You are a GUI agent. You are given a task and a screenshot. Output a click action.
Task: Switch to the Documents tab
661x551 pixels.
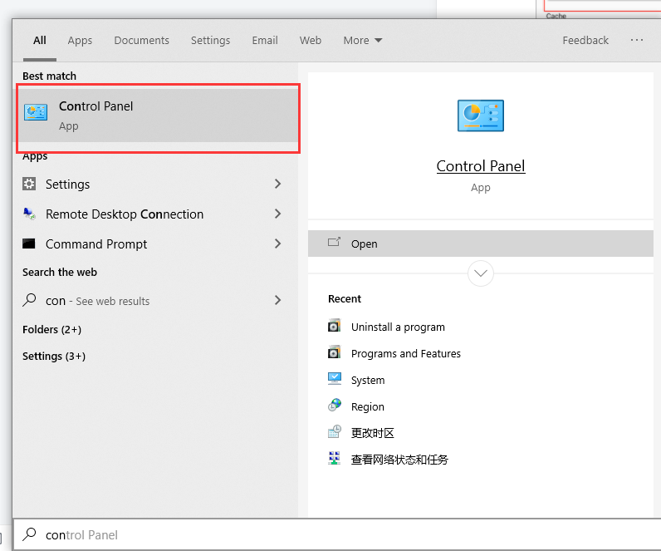pos(142,41)
